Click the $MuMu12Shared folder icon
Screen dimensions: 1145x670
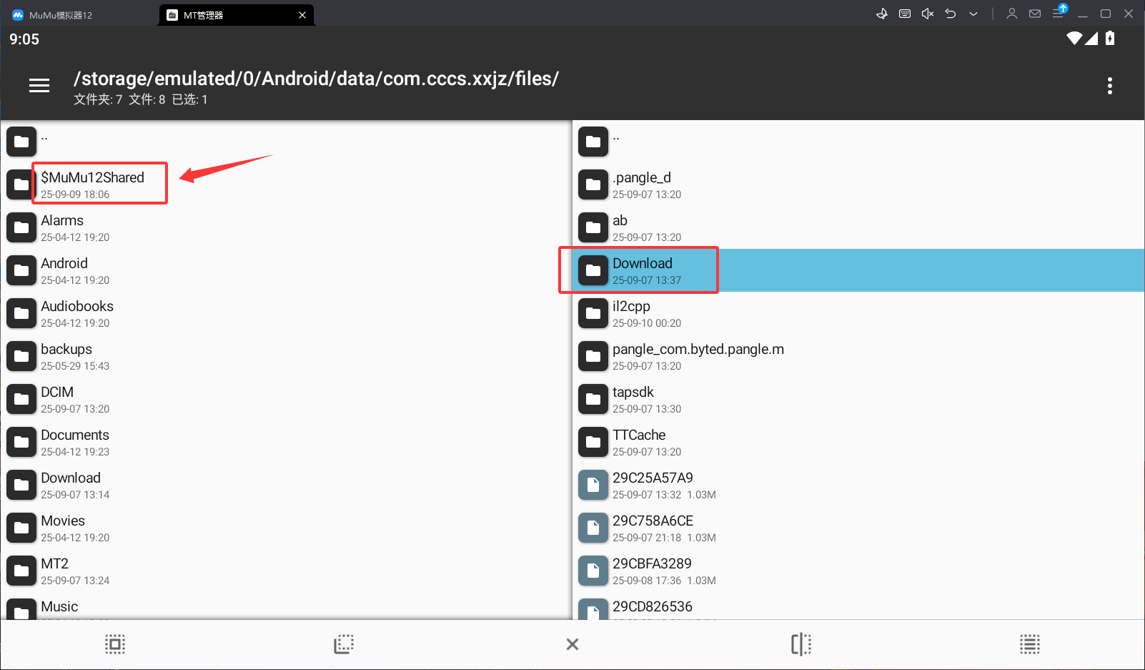21,184
